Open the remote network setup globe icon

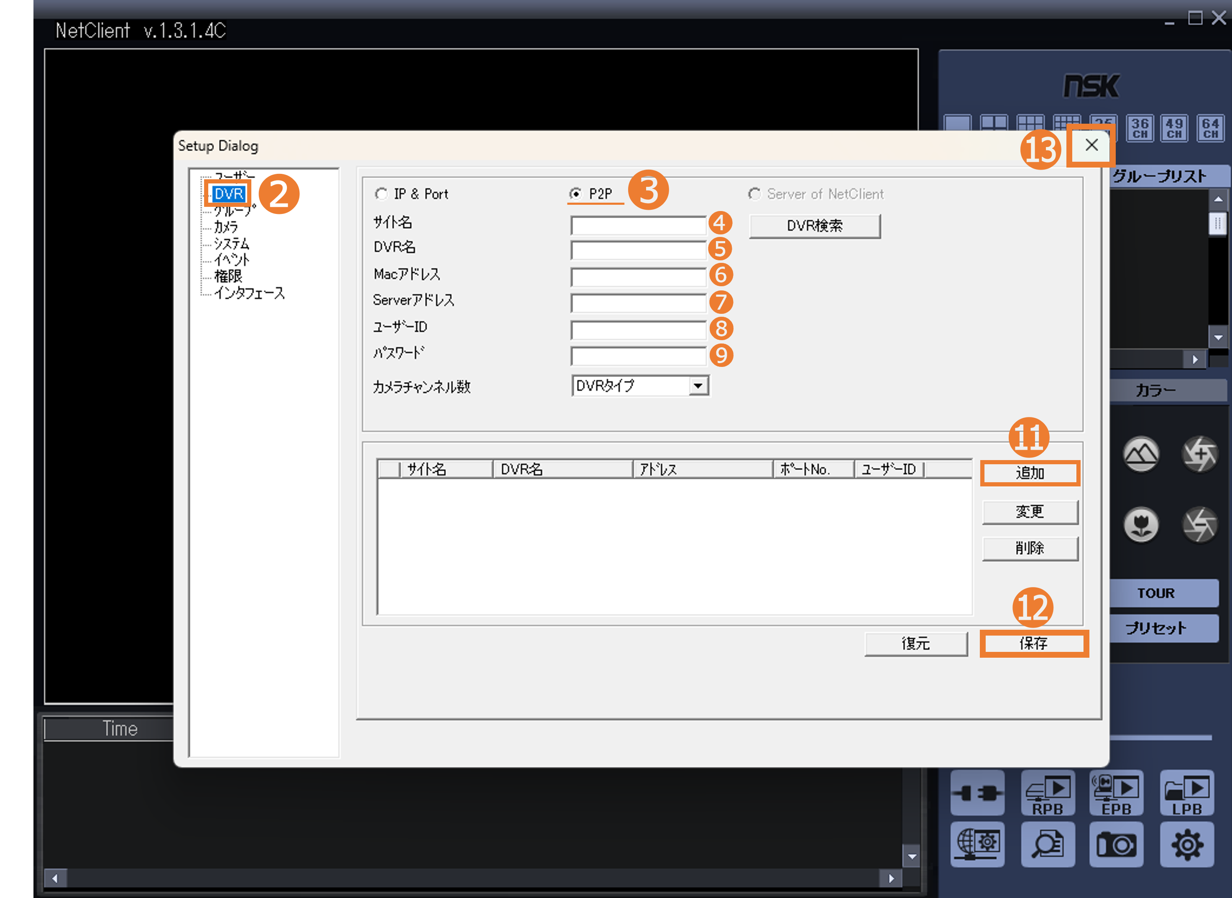point(977,844)
